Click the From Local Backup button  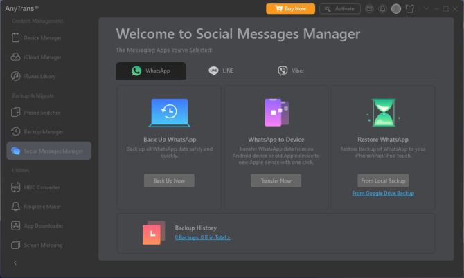tap(383, 180)
